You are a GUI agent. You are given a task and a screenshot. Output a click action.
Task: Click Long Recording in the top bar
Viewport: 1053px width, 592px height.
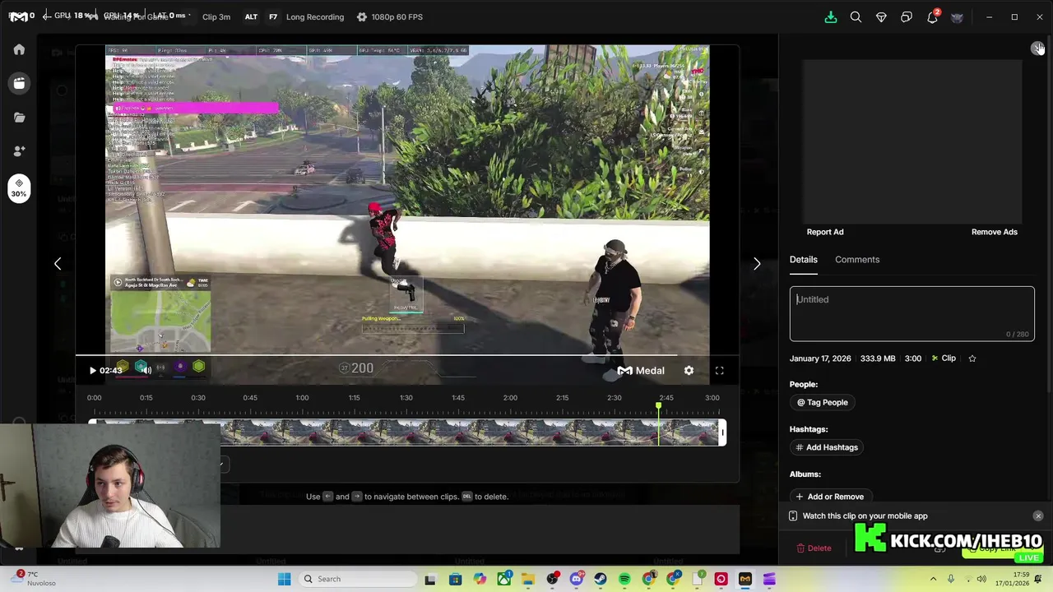pos(315,16)
